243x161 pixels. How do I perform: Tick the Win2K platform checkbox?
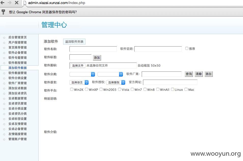click(x=72, y=89)
